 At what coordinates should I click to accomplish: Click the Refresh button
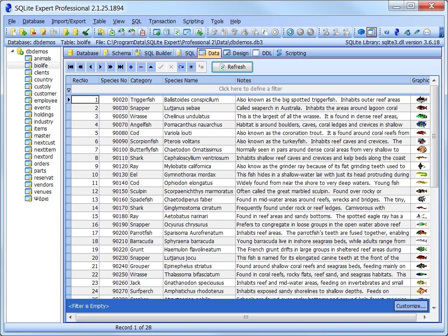click(x=232, y=67)
